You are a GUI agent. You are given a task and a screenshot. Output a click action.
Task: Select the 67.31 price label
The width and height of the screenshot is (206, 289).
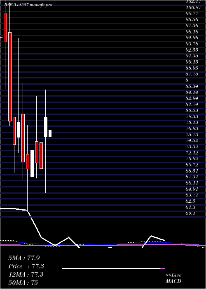(192, 177)
